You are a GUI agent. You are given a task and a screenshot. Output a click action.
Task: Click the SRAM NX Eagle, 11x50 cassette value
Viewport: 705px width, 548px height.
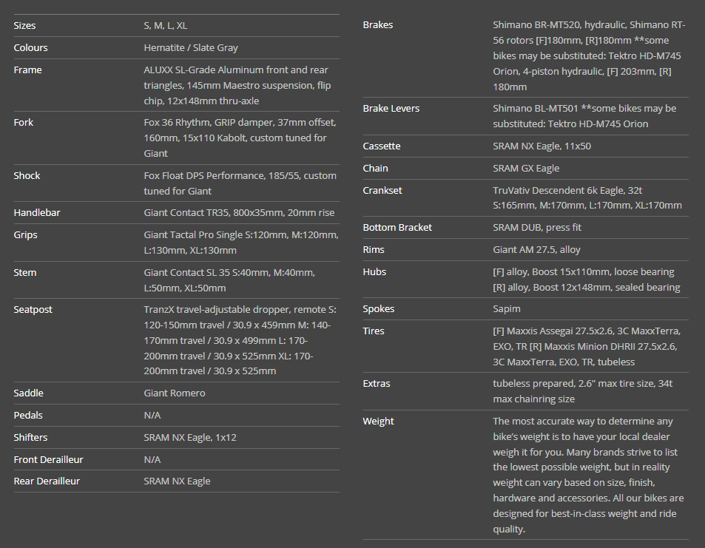pyautogui.click(x=542, y=146)
